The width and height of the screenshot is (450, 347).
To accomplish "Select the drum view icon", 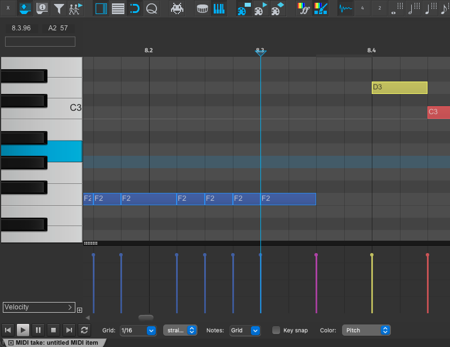I will [x=203, y=8].
